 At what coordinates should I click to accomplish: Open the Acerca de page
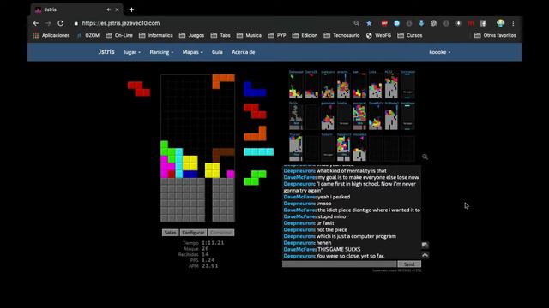pos(244,52)
